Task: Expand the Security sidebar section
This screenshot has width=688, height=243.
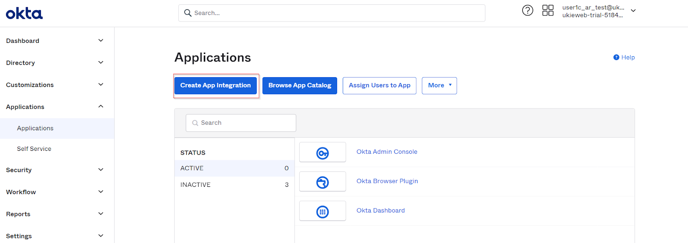Action: (101, 170)
